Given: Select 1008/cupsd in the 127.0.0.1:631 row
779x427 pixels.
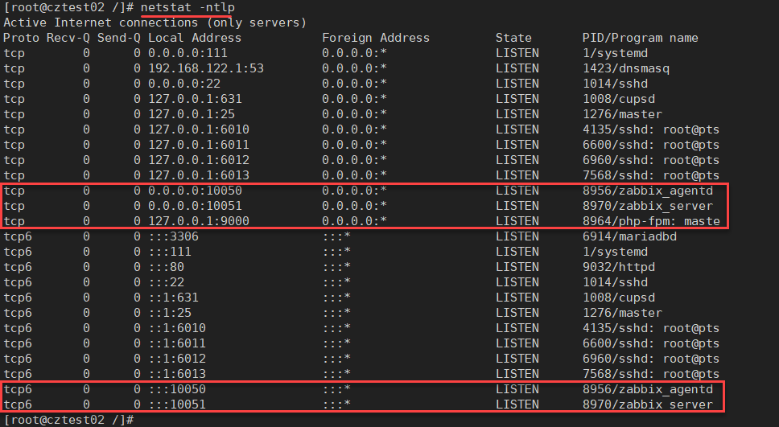Looking at the screenshot, I should (619, 99).
